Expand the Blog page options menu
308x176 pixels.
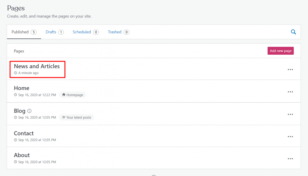pos(290,114)
